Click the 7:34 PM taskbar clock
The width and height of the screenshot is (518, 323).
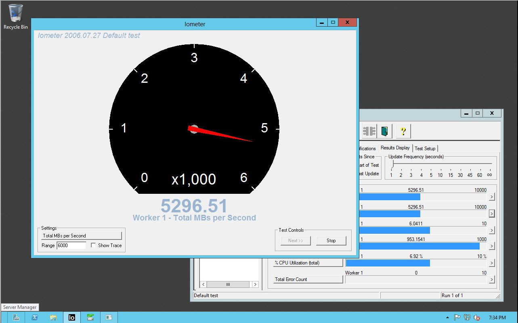pos(497,318)
